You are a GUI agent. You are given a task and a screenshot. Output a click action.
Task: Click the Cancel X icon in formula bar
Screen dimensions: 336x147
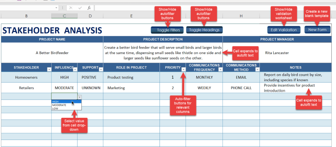(71, 8)
